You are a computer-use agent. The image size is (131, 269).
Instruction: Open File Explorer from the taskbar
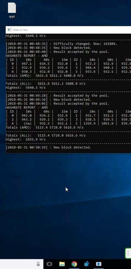(x=62, y=264)
